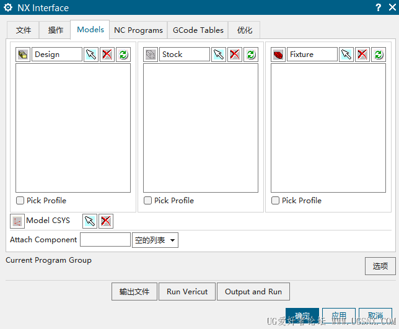
Task: Click the Model CSYS label text
Action: pos(48,221)
